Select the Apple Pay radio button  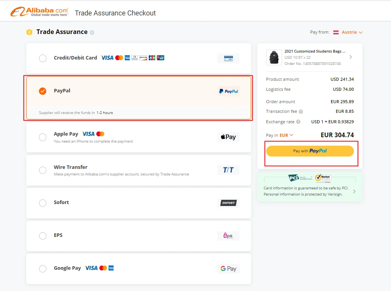42,137
